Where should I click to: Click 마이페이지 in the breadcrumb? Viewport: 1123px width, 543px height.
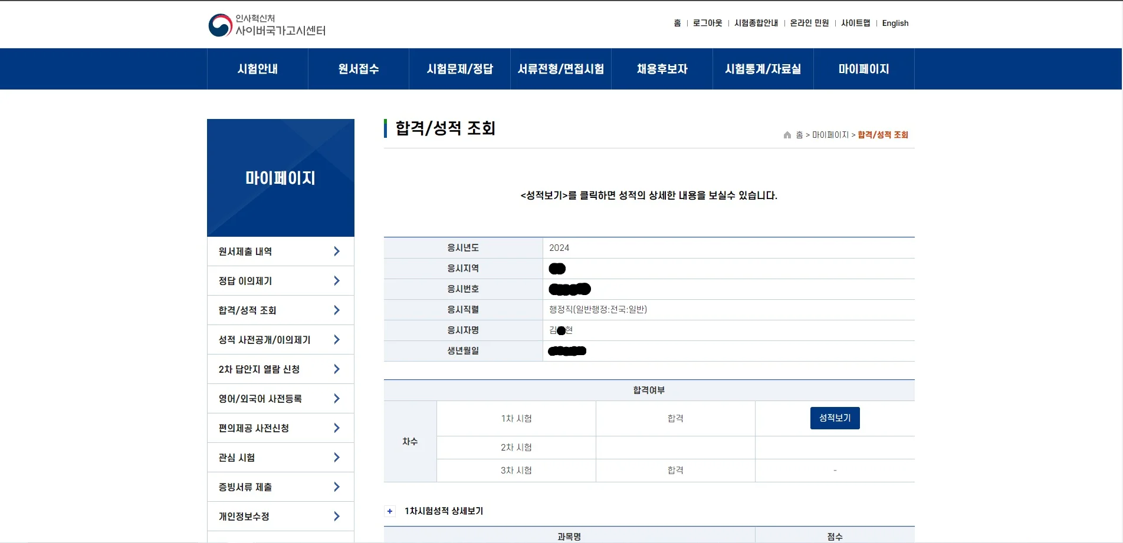point(830,135)
